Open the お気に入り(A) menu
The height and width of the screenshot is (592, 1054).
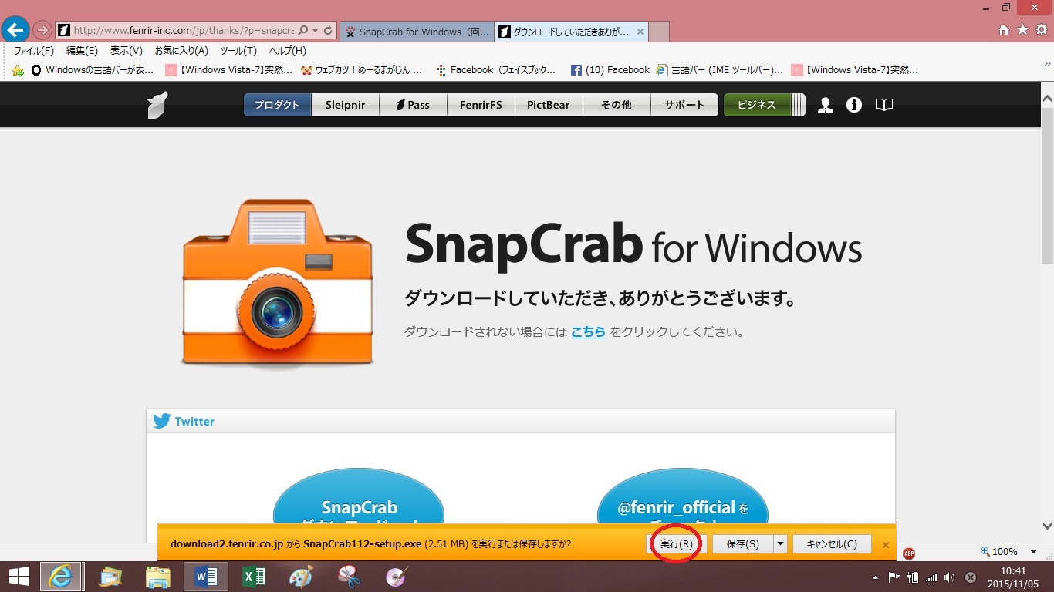[x=181, y=51]
